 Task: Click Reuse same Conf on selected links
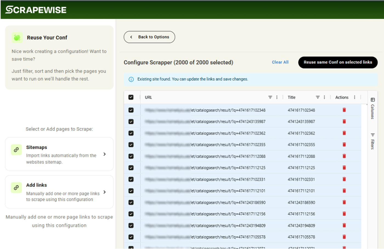coord(338,62)
